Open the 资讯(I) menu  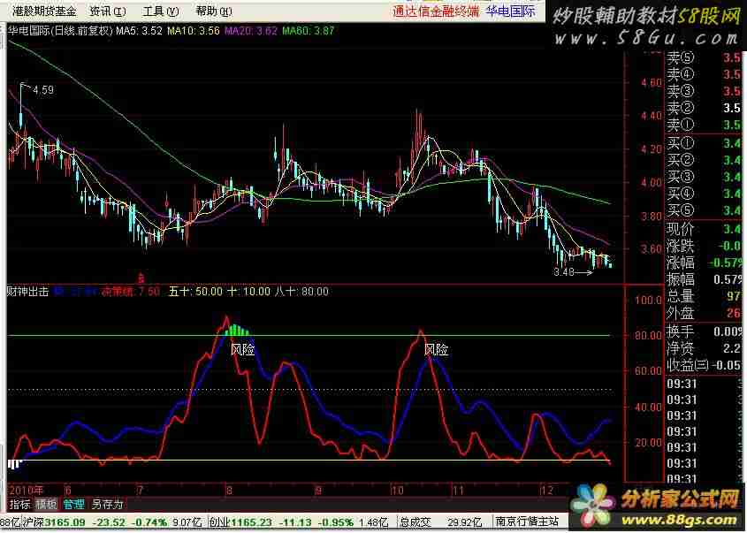108,11
